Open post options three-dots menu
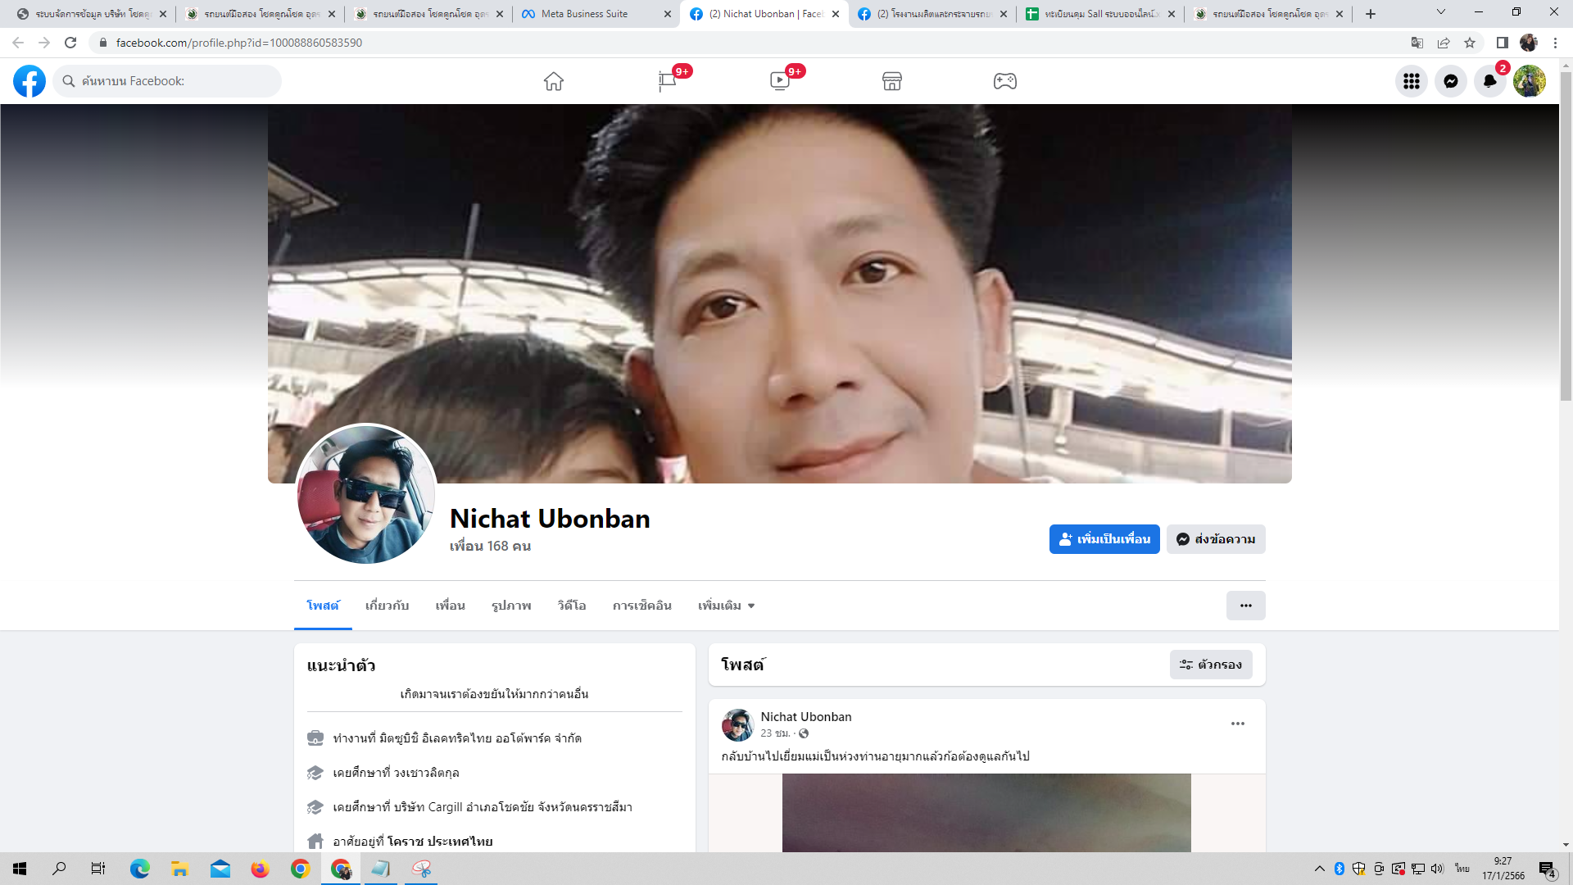Screen dimensions: 1573x885 pyautogui.click(x=1237, y=724)
